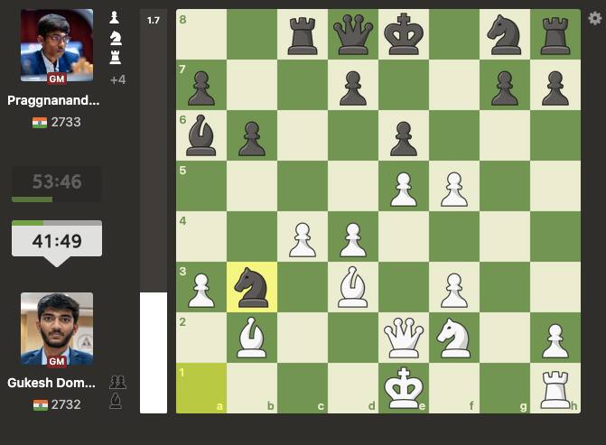The image size is (606, 445).
Task: Select the white king on e1
Action: point(404,388)
